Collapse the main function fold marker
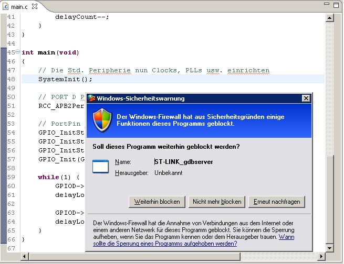The image size is (344, 264). click(17, 52)
